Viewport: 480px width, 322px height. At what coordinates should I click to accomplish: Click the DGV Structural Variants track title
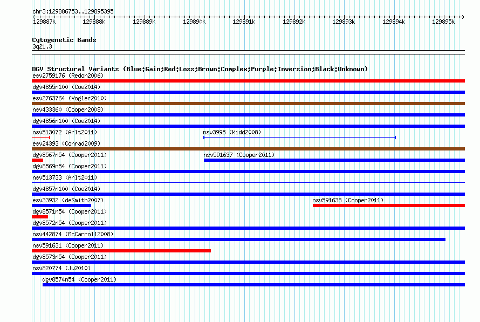200,69
